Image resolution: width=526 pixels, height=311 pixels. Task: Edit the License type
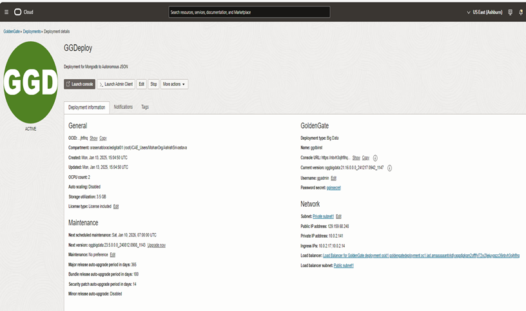point(116,207)
